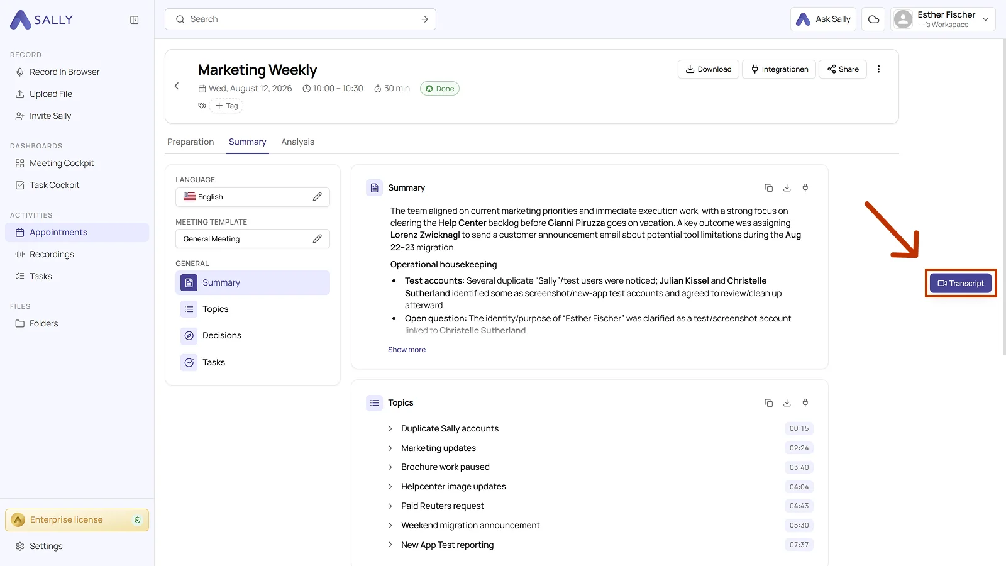Go to Appointments
The width and height of the screenshot is (1006, 566).
[77, 233]
